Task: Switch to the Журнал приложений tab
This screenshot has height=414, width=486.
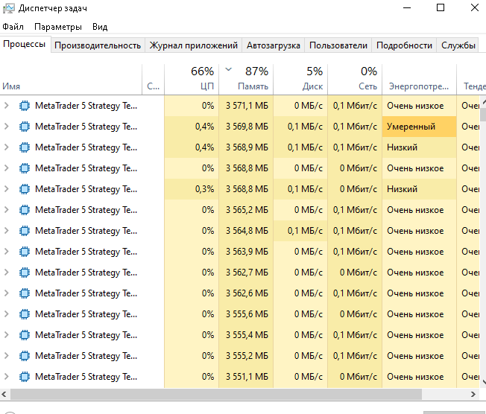Action: (x=193, y=45)
